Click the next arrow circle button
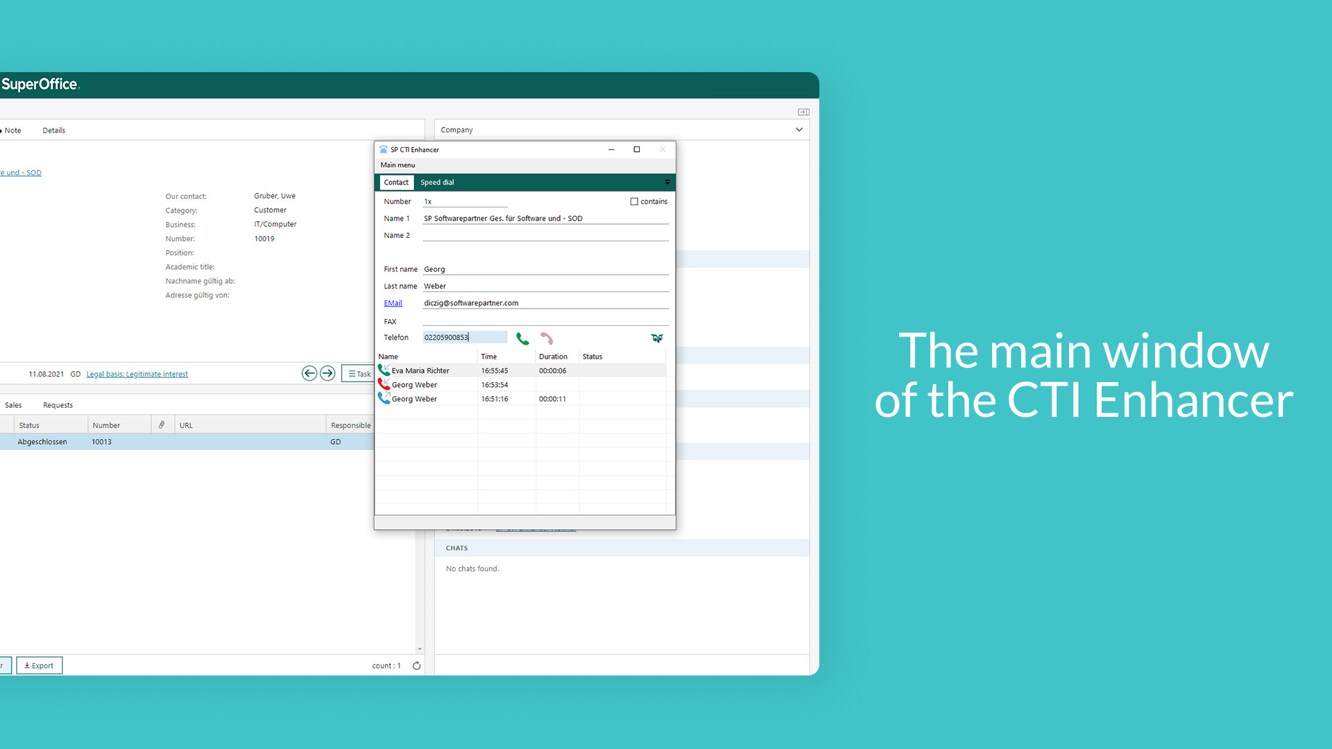The image size is (1332, 749). [327, 373]
